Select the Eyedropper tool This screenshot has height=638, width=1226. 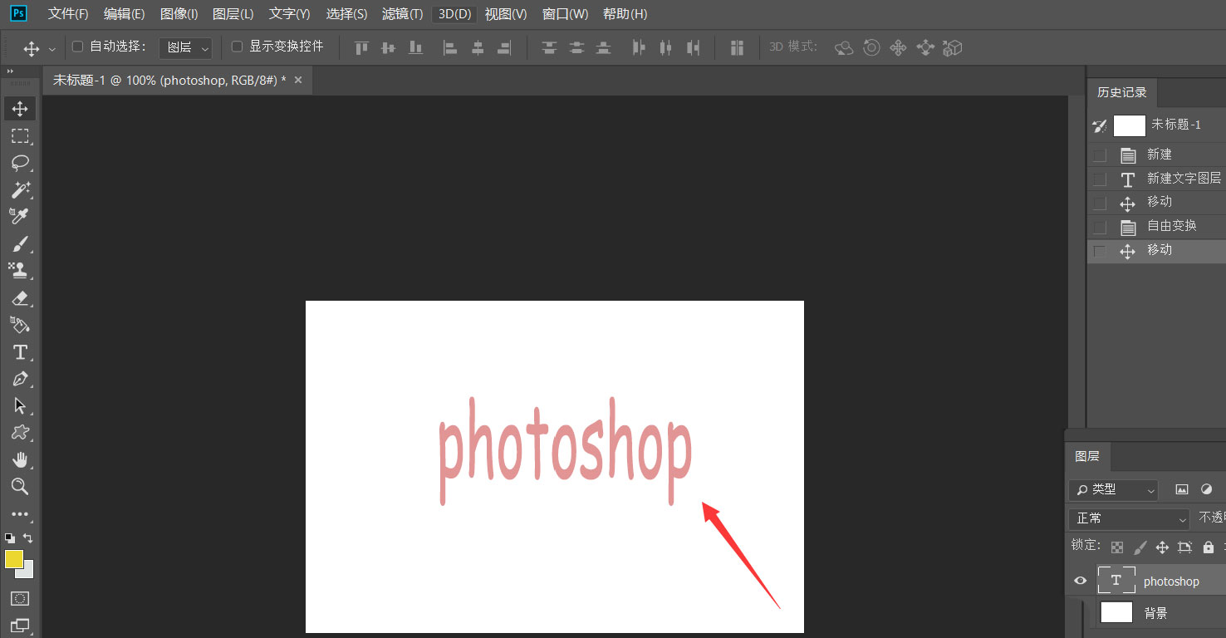tap(20, 217)
